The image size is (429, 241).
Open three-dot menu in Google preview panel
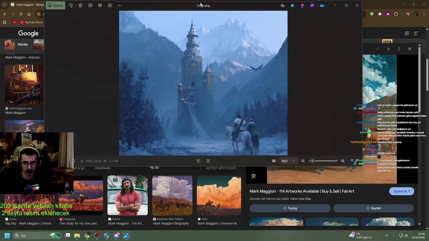(399, 49)
